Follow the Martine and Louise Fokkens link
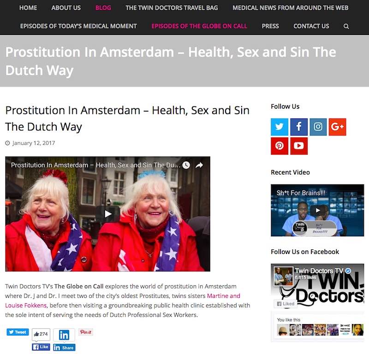This screenshot has height=354, width=369. [123, 301]
